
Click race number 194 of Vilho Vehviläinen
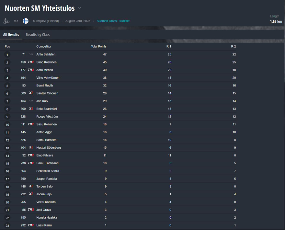(23, 78)
